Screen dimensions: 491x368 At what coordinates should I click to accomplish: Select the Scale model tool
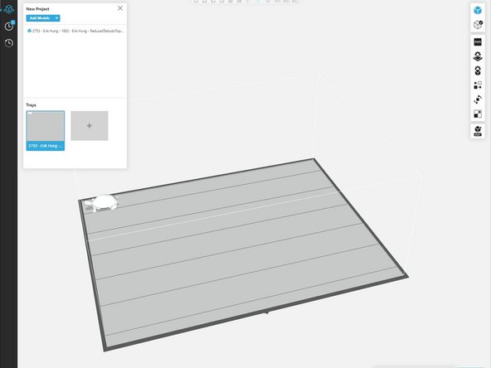click(477, 114)
